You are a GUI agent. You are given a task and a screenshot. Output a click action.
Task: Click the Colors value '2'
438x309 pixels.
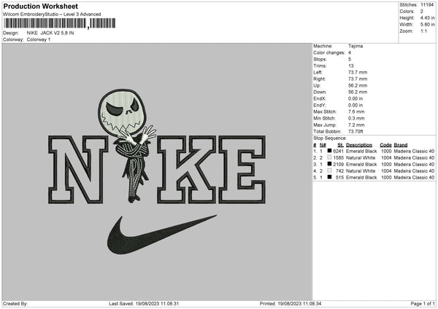(422, 12)
